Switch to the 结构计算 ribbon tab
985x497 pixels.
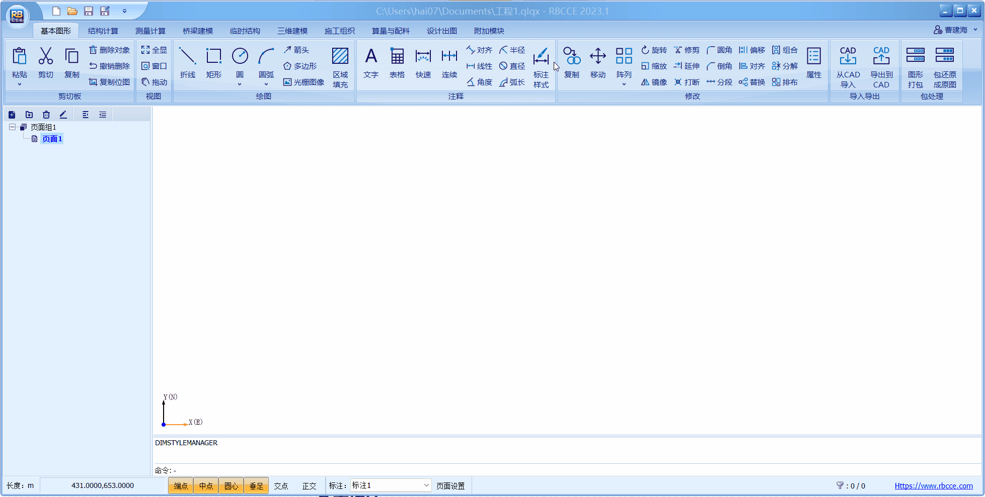pyautogui.click(x=103, y=31)
